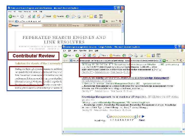Click address bar in Federated Search window
Viewport: 185px width, 139px height.
pos(58,21)
